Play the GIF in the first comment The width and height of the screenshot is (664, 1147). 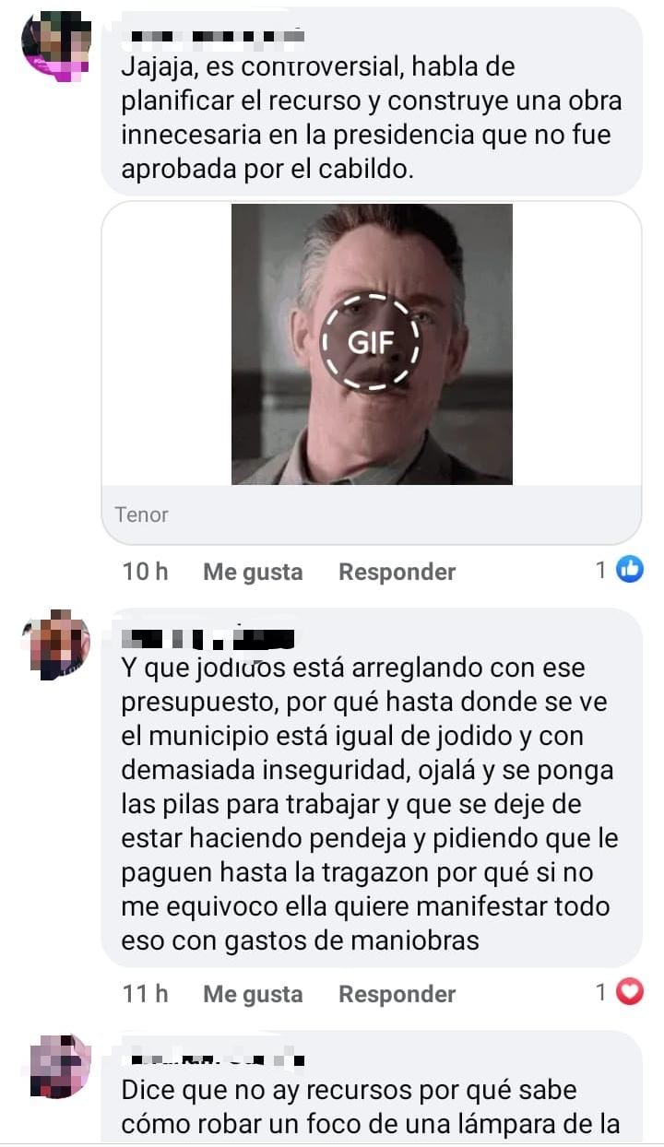click(x=371, y=342)
